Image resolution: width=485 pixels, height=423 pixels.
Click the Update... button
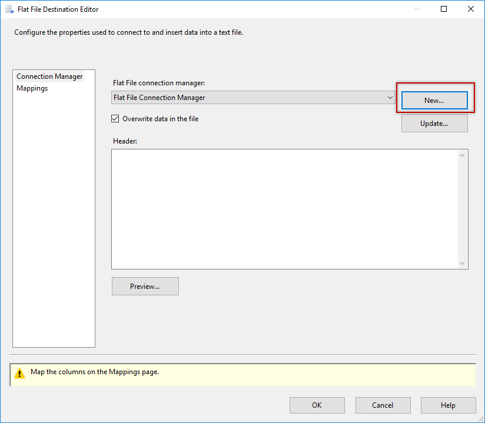coord(434,124)
